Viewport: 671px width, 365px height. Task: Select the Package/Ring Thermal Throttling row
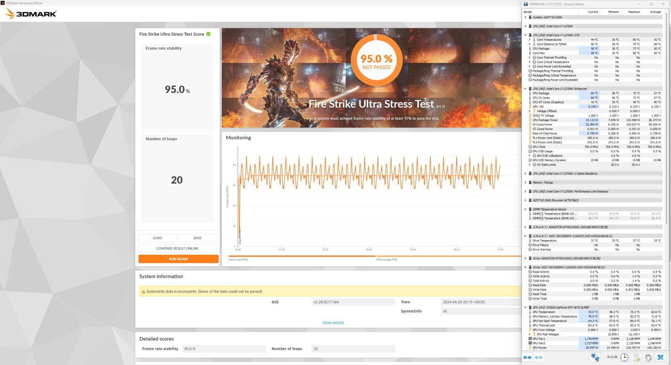coord(593,71)
